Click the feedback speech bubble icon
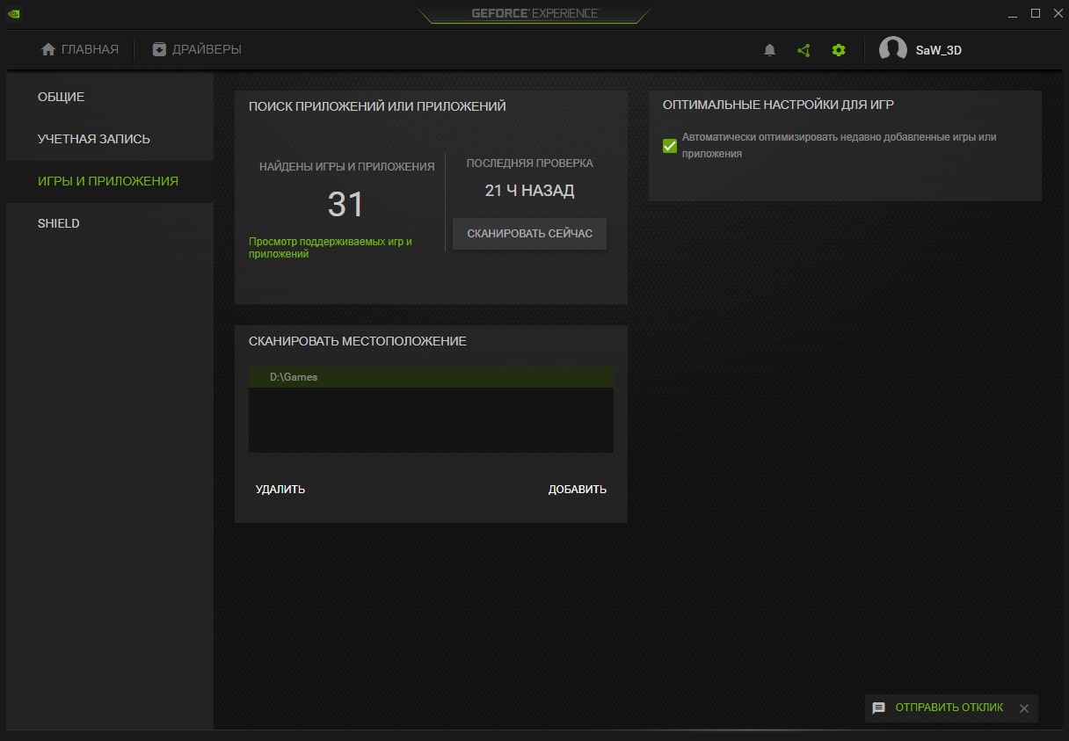The image size is (1069, 741). click(x=878, y=708)
